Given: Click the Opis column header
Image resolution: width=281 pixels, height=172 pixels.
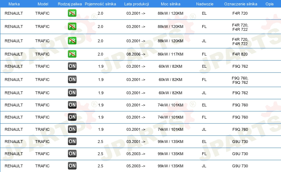Looking at the screenshot, I should [270, 4].
